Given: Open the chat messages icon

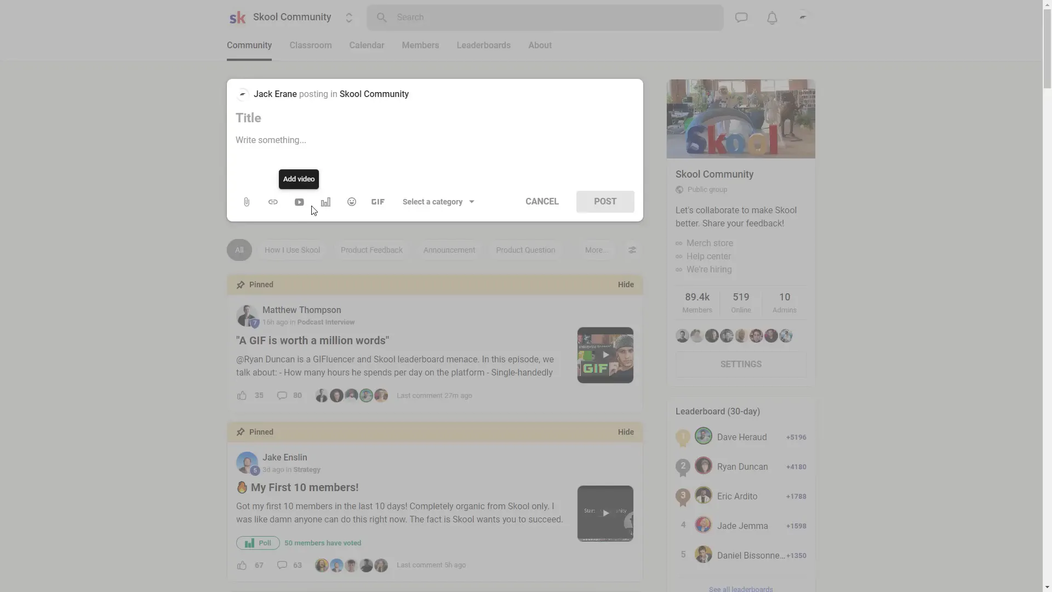Looking at the screenshot, I should click(741, 18).
